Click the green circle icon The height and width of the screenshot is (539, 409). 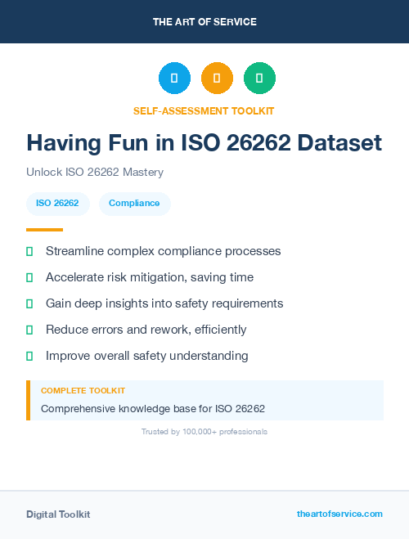[x=259, y=78]
